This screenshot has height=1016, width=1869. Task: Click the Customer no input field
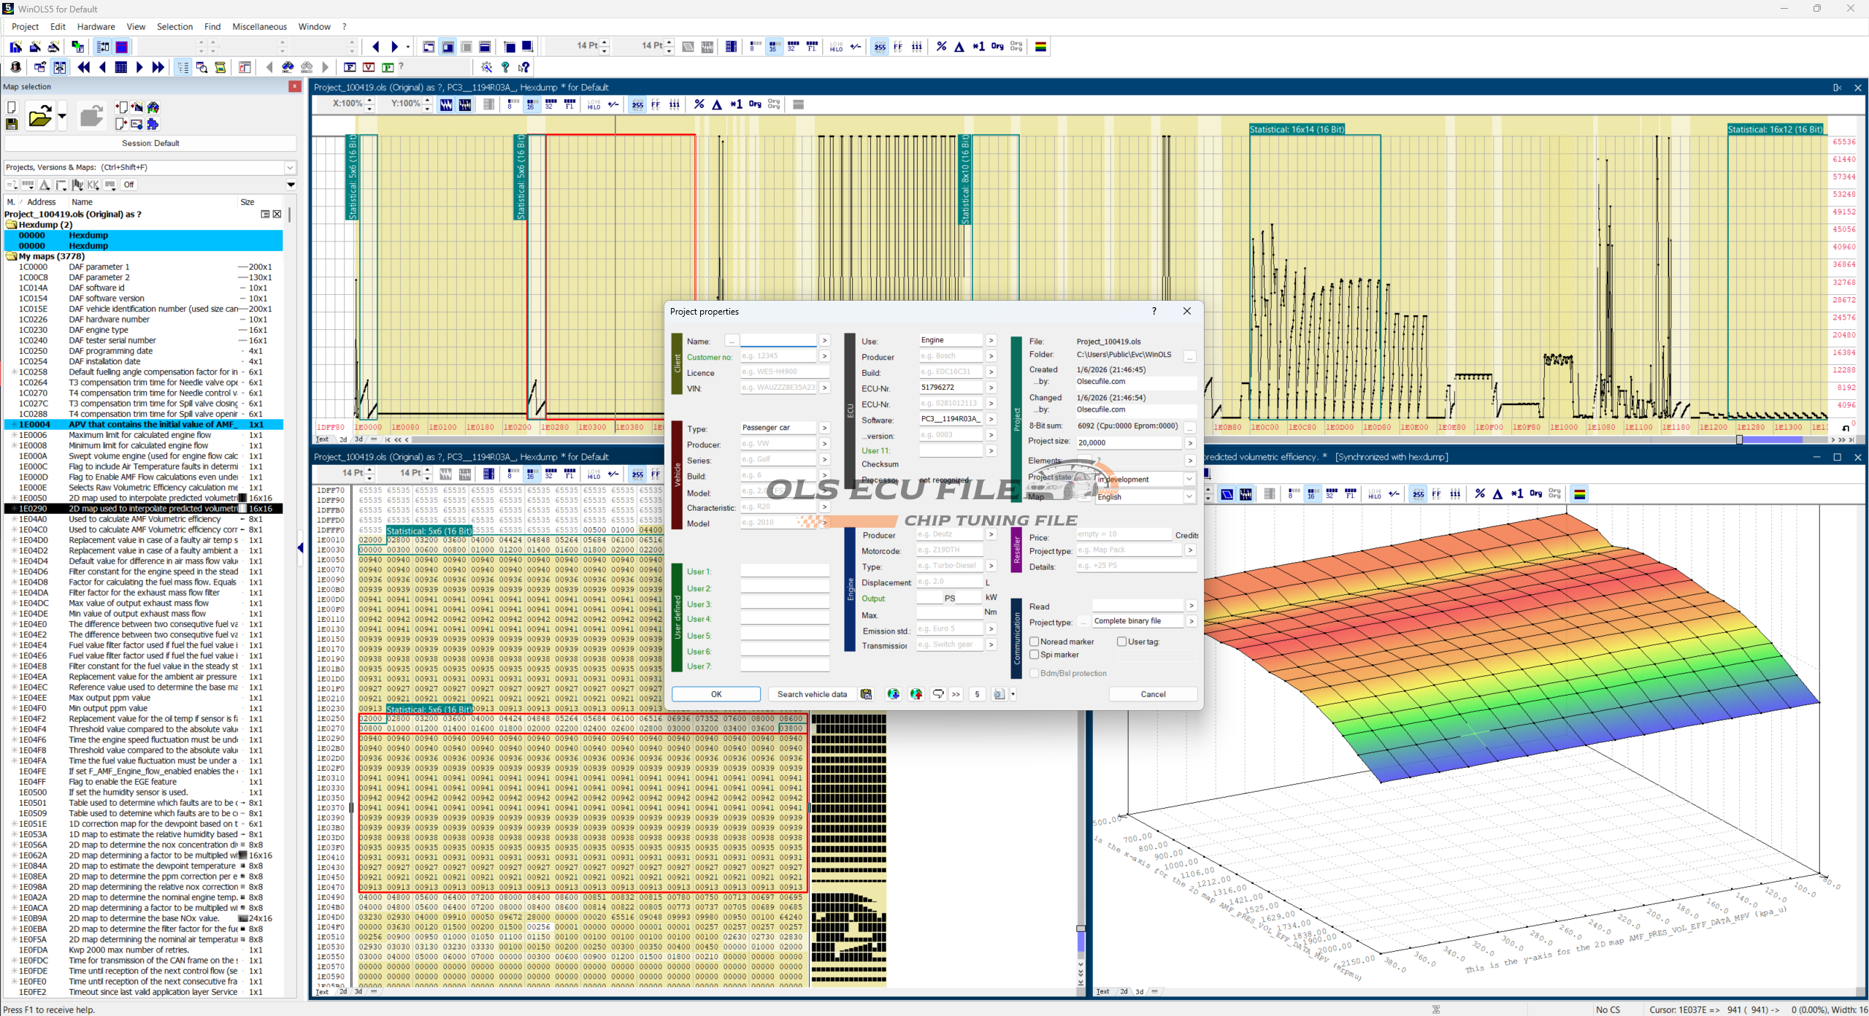coord(778,356)
